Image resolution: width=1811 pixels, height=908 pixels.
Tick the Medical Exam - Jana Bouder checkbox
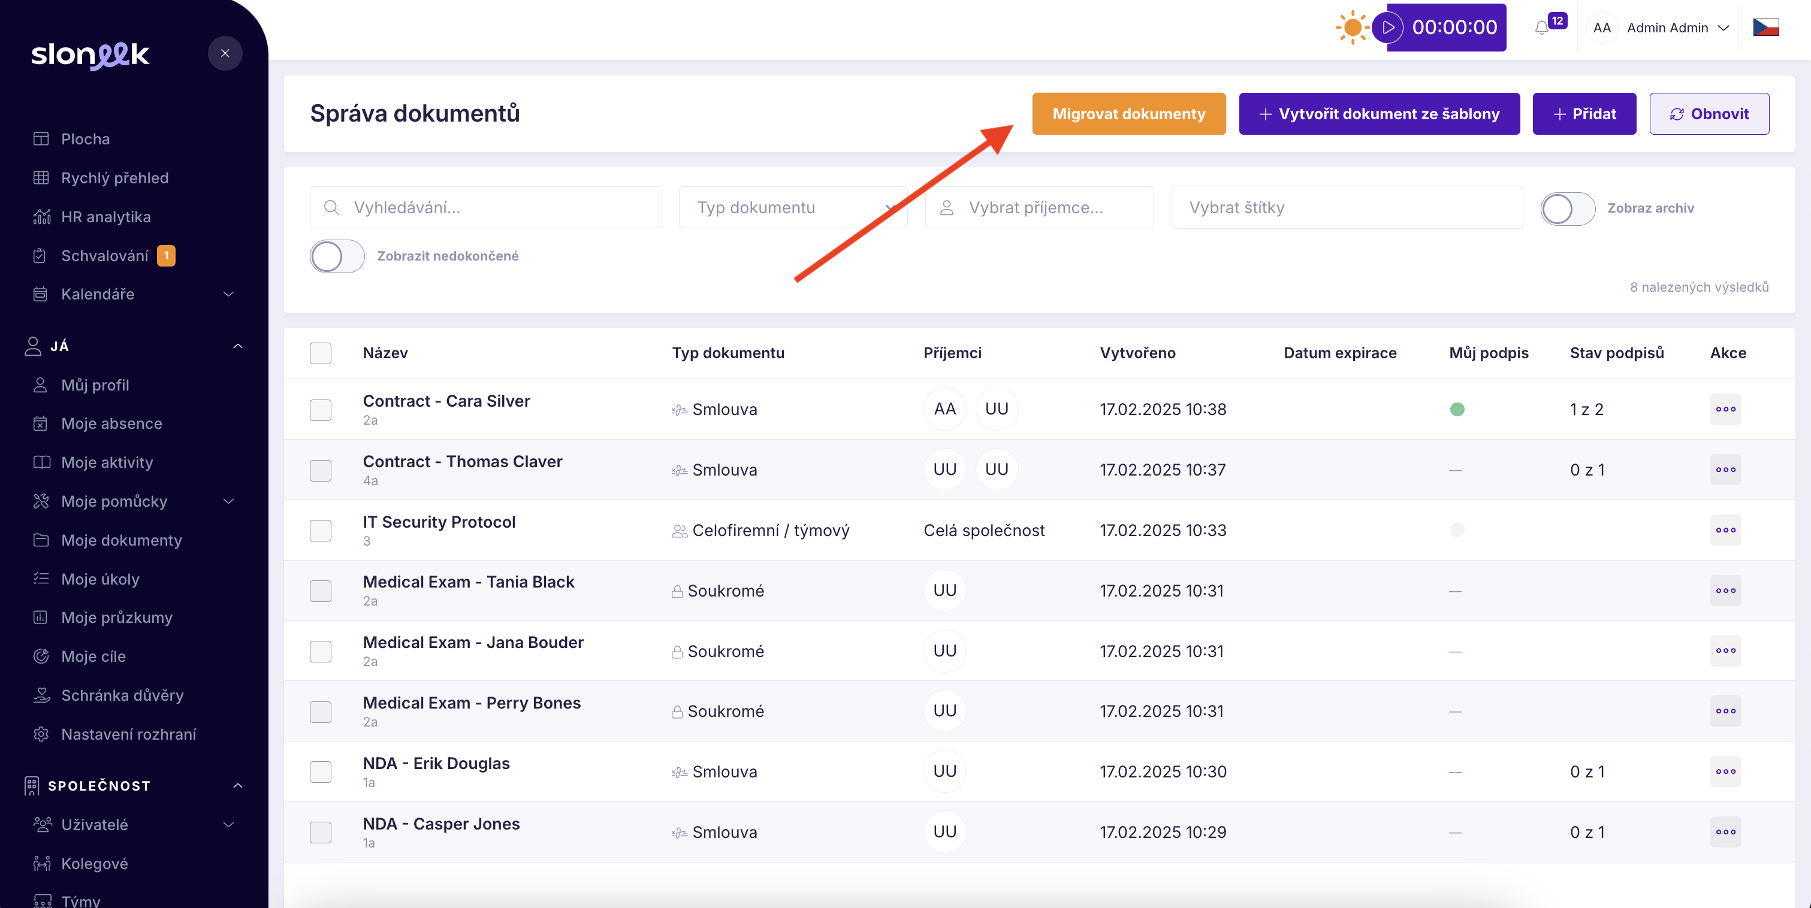tap(321, 652)
